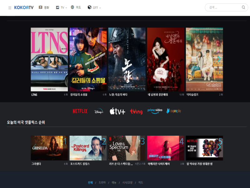This screenshot has width=250, height=188.
Task: Switch to the 예능 tab
Action: click(114, 182)
